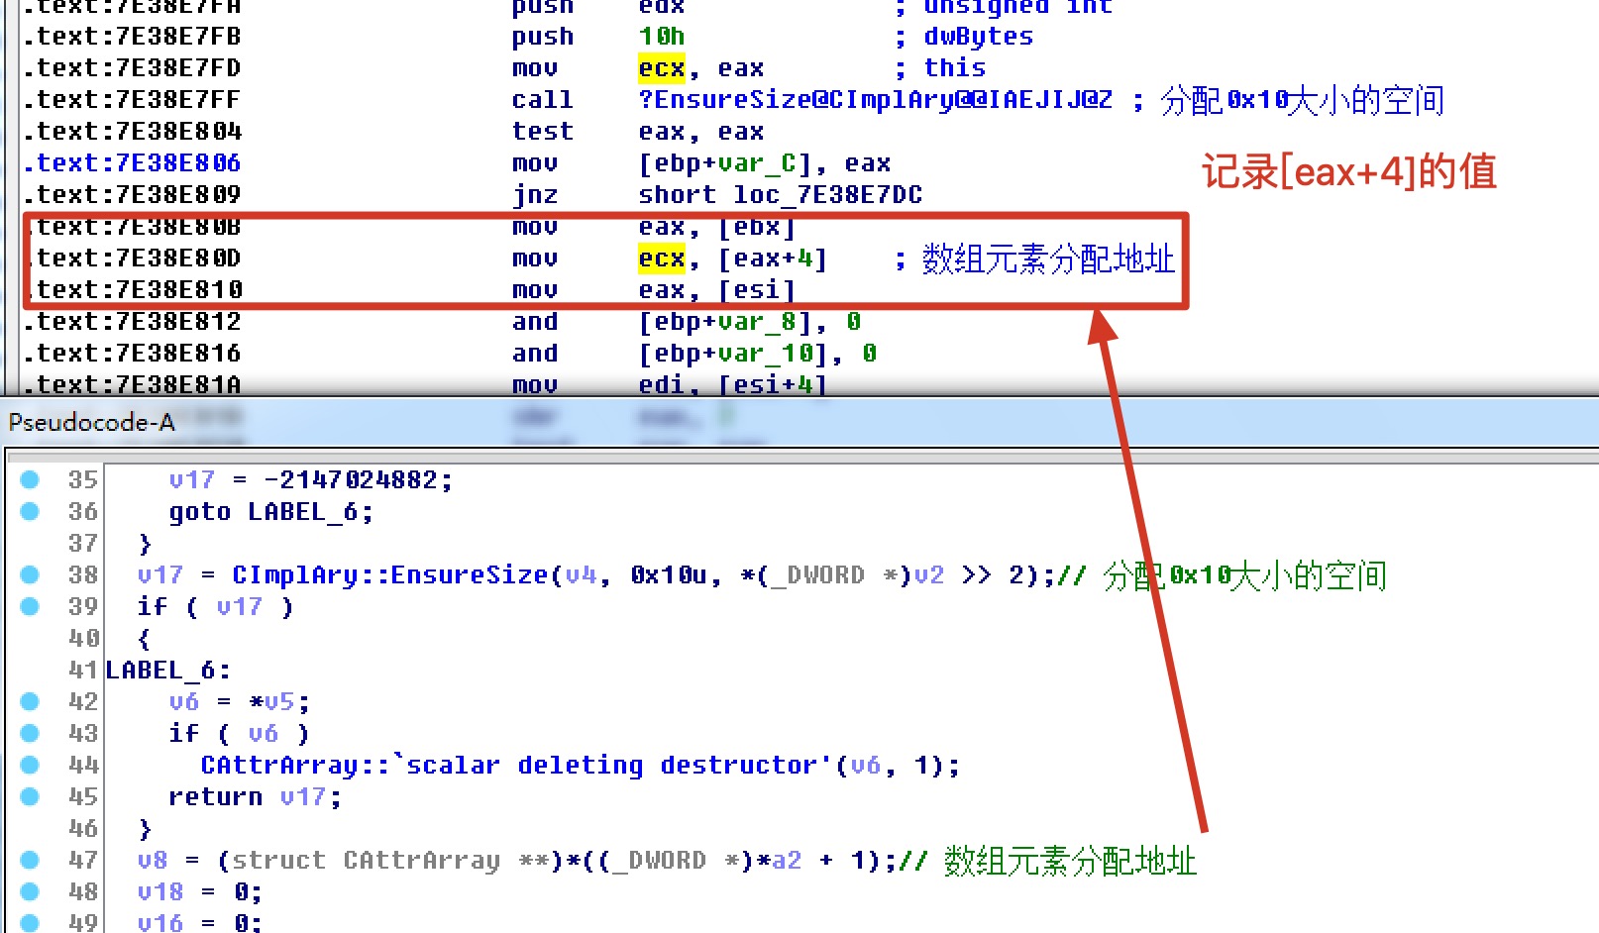The height and width of the screenshot is (933, 1599).
Task: Click jump target loc_7E38E7DC
Action: (828, 195)
